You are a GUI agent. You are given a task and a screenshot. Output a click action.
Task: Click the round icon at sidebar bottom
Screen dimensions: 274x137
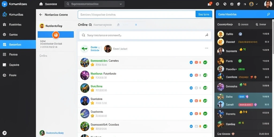[x=5, y=133]
